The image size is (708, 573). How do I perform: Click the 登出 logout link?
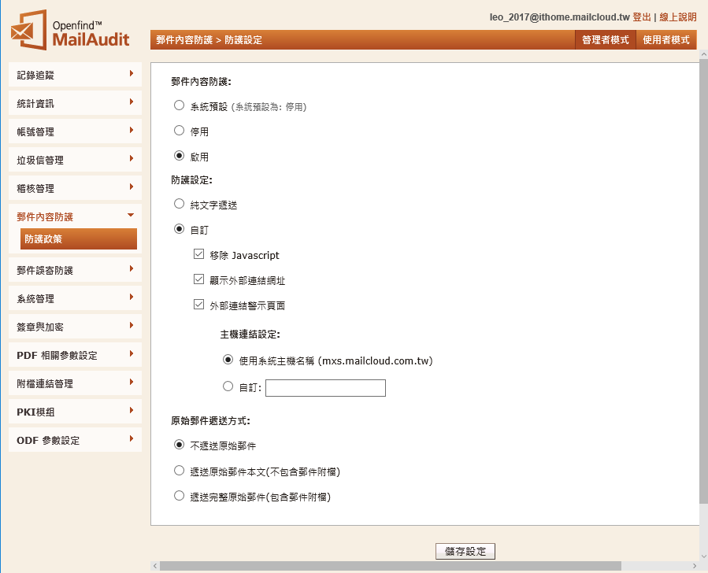(641, 17)
